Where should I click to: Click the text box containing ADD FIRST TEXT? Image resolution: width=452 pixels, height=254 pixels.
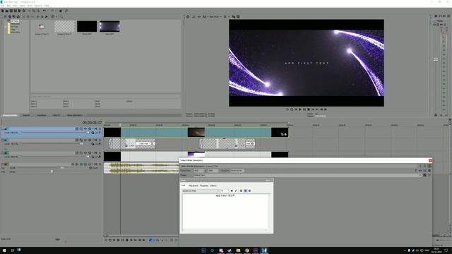coord(225,212)
